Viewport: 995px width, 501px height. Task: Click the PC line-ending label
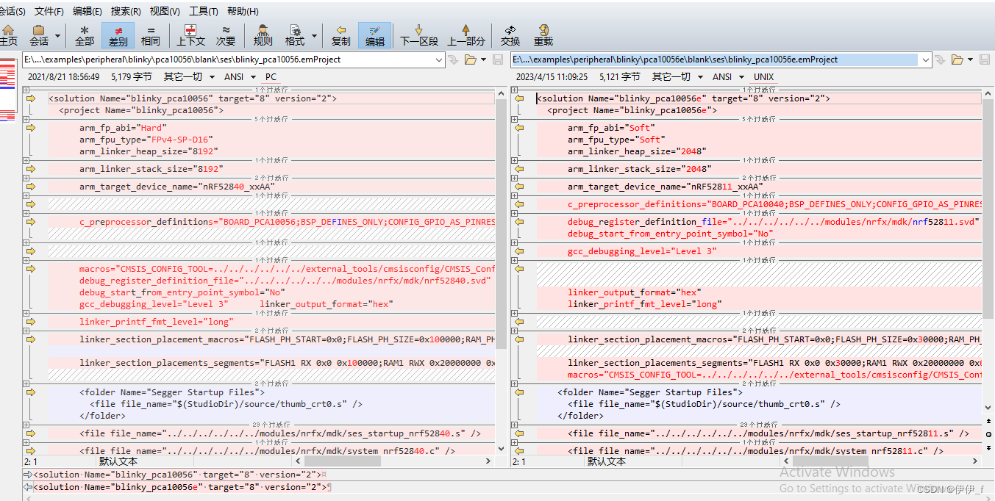click(271, 76)
